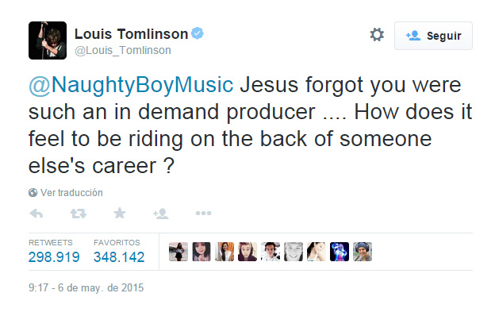Open the @NaughtyBoyMusic mention link
This screenshot has height=316, width=495.
131,85
